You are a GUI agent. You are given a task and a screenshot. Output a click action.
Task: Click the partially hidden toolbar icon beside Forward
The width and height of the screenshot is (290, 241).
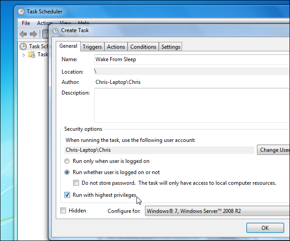click(46, 34)
